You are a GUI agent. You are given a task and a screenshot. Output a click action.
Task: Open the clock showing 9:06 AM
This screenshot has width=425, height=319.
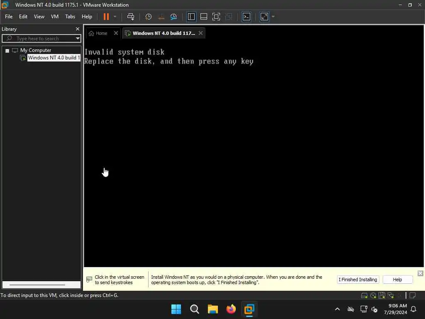(x=395, y=309)
